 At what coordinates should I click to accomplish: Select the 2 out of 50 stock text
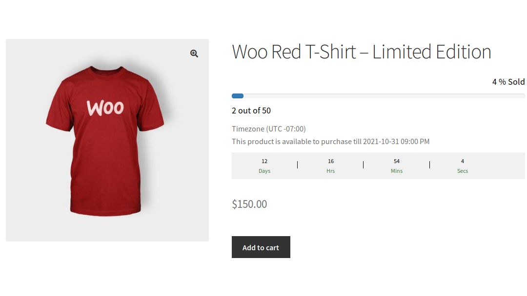click(251, 111)
